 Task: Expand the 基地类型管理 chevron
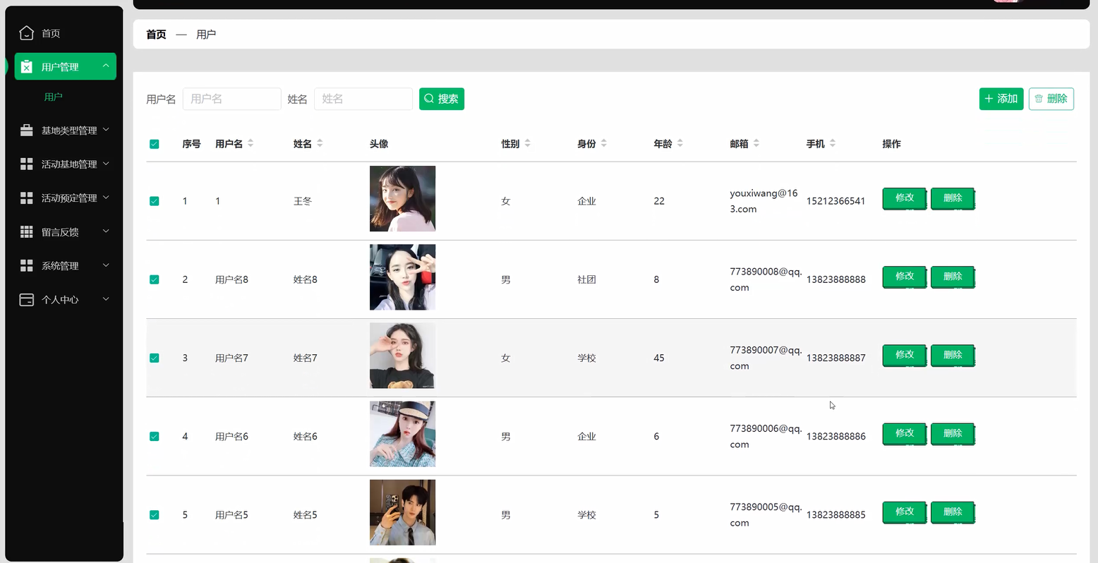106,129
